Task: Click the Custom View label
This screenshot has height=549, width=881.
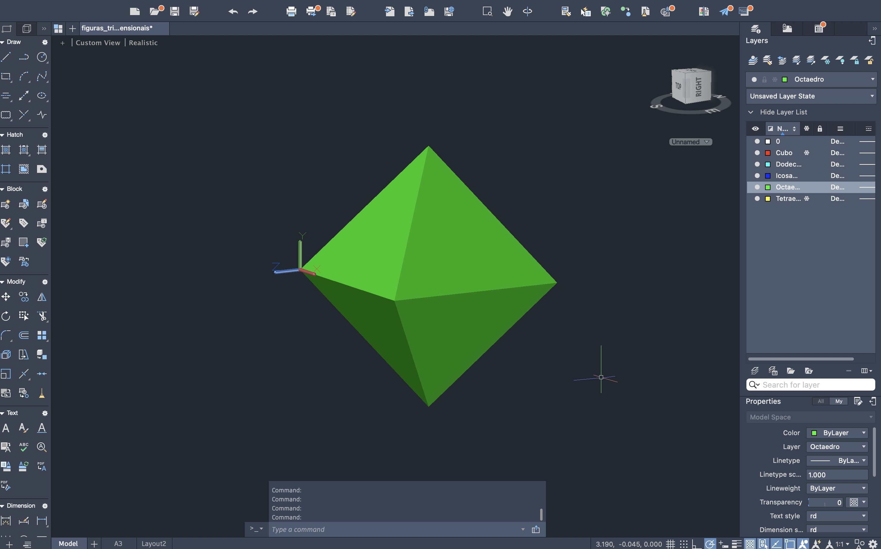Action: coord(98,43)
